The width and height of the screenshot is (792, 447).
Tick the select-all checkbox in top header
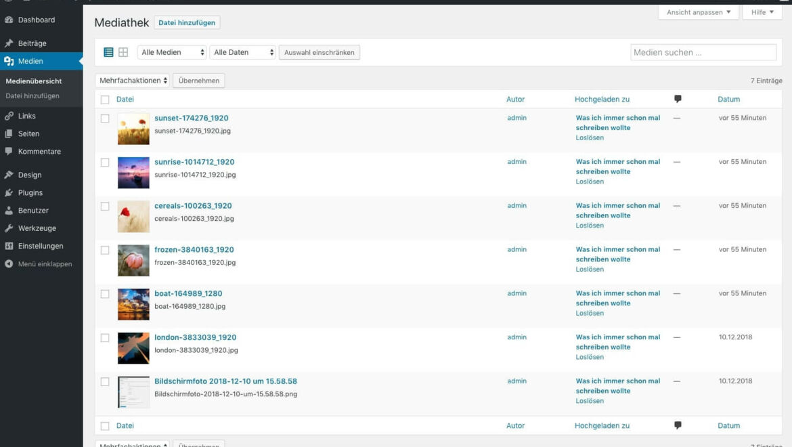(x=104, y=100)
